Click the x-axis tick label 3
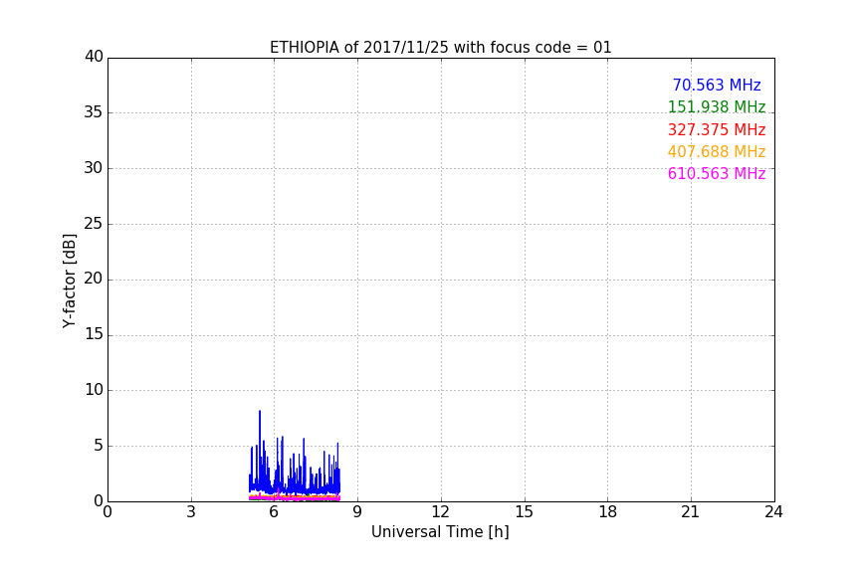The width and height of the screenshot is (860, 573). [191, 512]
